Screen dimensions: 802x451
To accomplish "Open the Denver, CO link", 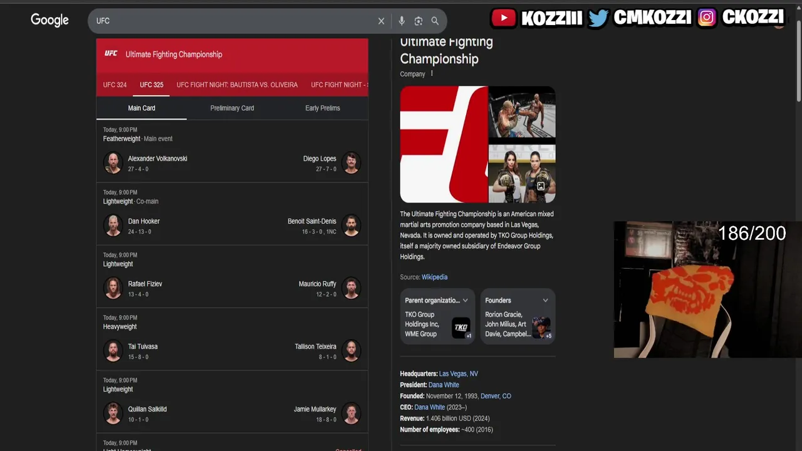I will pyautogui.click(x=496, y=397).
